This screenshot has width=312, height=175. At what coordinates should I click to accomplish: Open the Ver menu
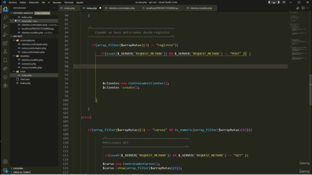click(43, 2)
